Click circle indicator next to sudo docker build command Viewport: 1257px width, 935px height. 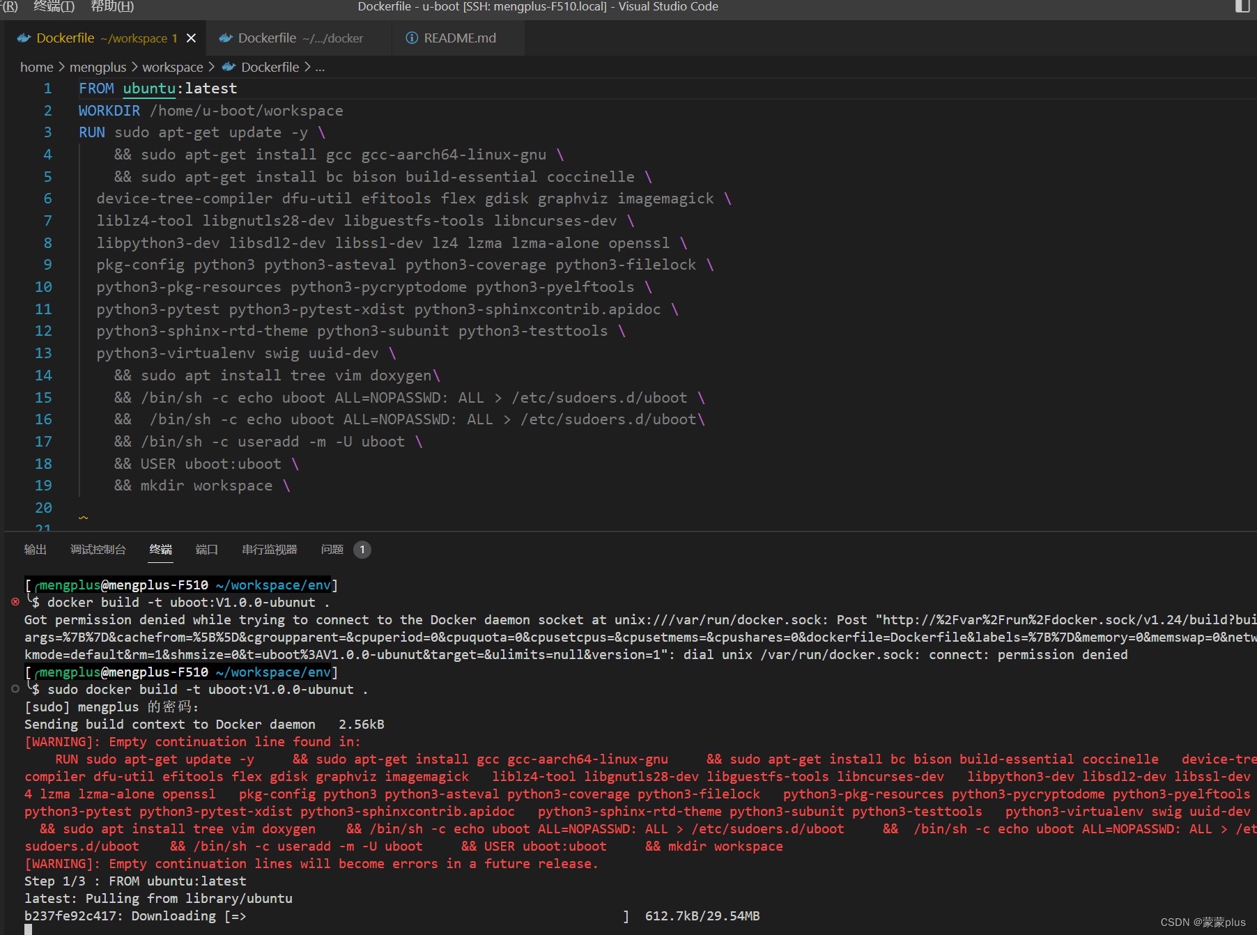15,689
